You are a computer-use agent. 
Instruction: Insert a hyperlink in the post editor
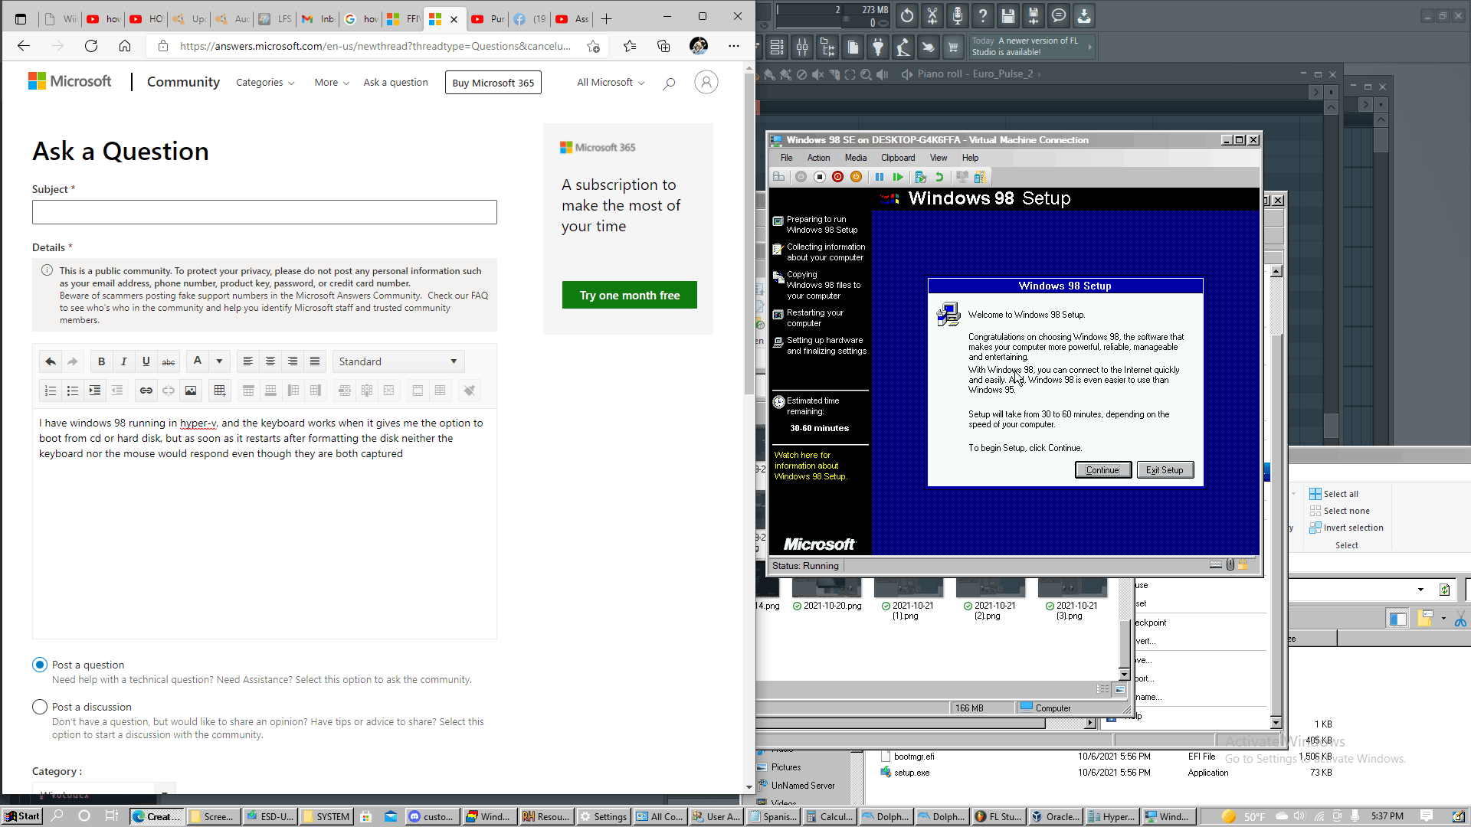point(146,391)
